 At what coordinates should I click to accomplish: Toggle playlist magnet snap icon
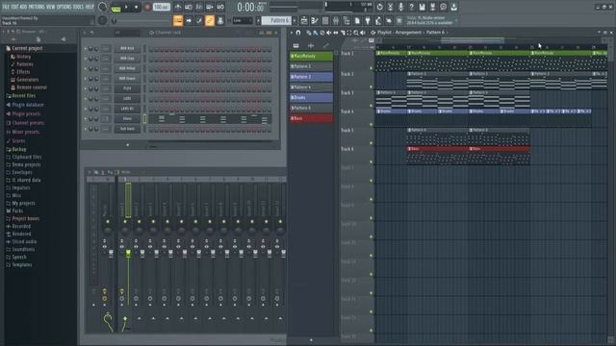click(x=298, y=33)
